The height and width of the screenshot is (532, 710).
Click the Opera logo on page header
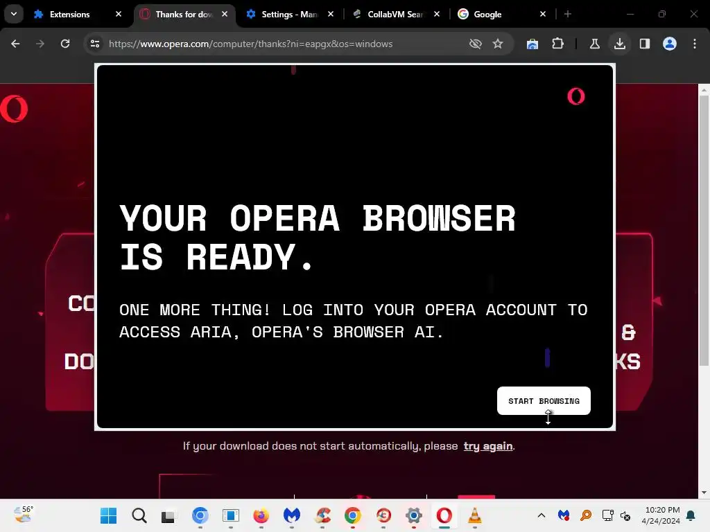14,109
